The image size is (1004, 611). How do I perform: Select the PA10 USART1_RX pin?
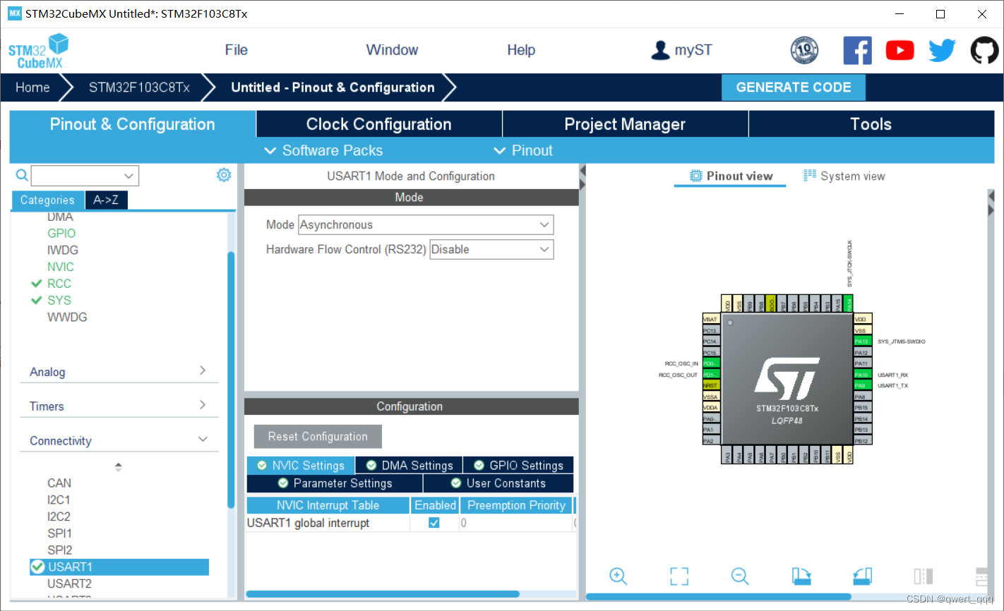pyautogui.click(x=863, y=375)
